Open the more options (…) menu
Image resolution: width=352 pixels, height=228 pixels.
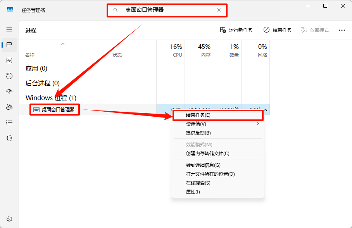pyautogui.click(x=342, y=30)
